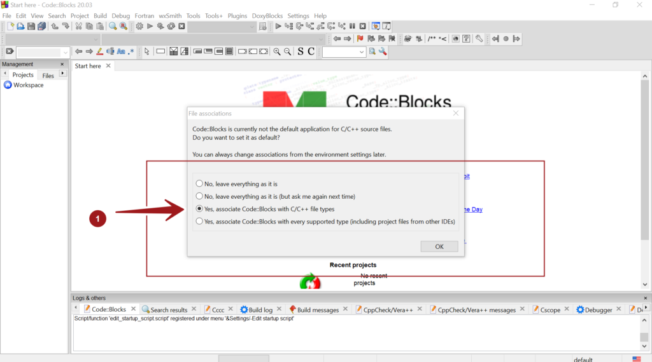Image resolution: width=652 pixels, height=362 pixels.
Task: Select the Workspace item in Projects tree
Action: [28, 85]
